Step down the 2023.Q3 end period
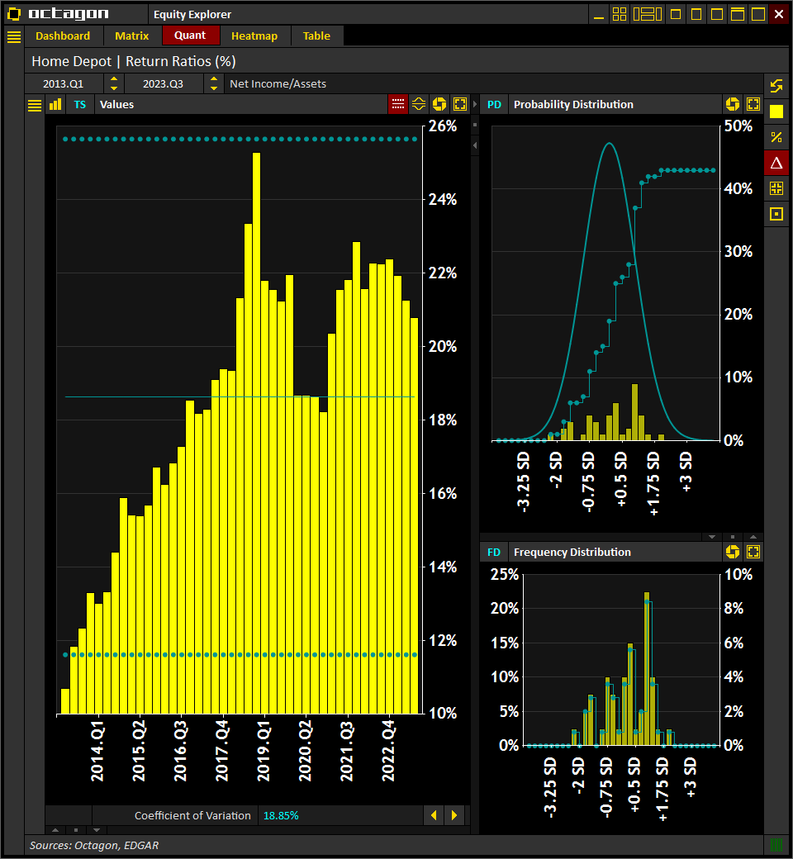This screenshot has width=793, height=859. (x=214, y=88)
